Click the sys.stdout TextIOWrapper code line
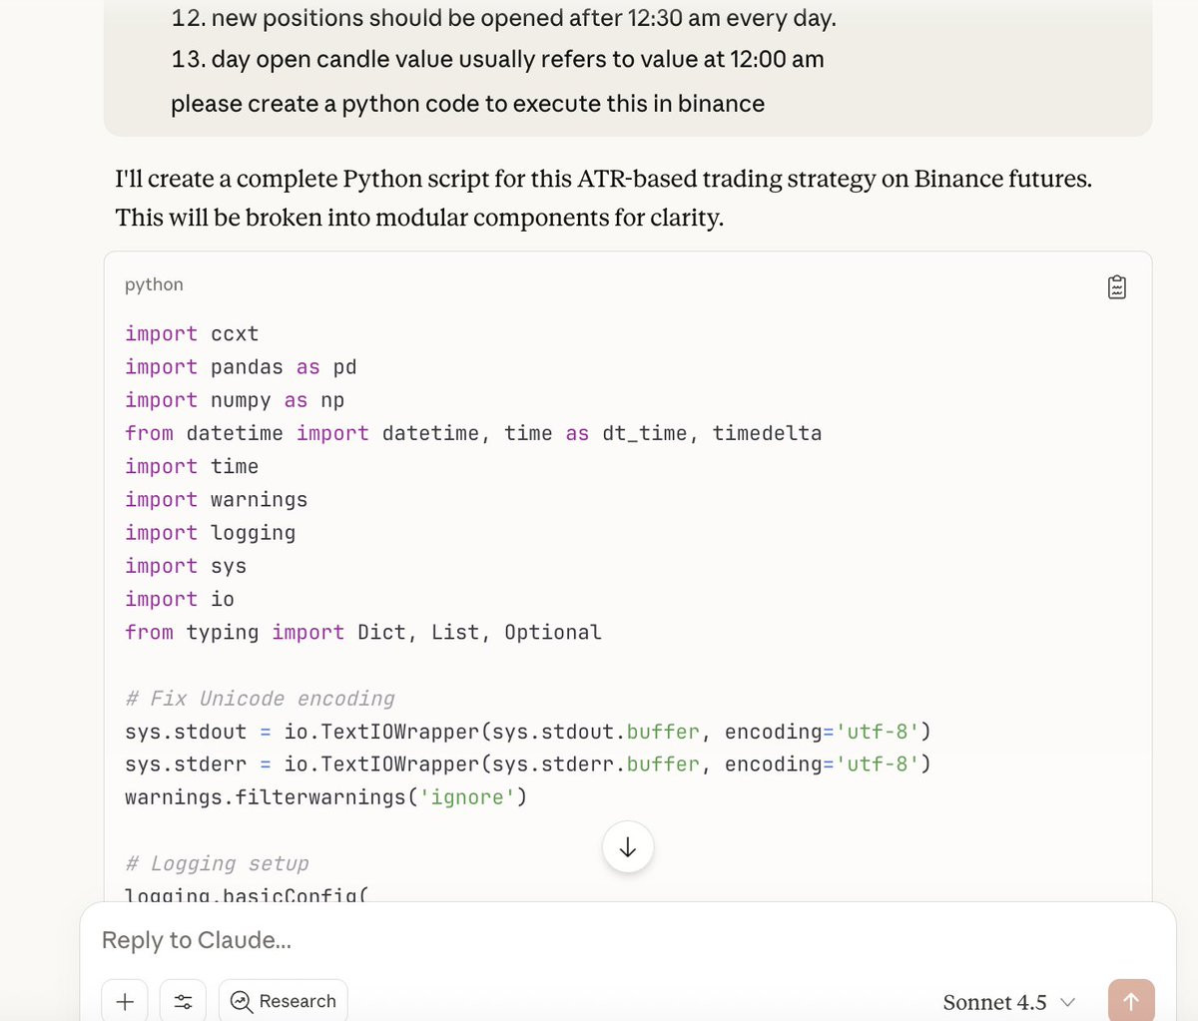Screen dimensions: 1198x1021 pos(528,732)
